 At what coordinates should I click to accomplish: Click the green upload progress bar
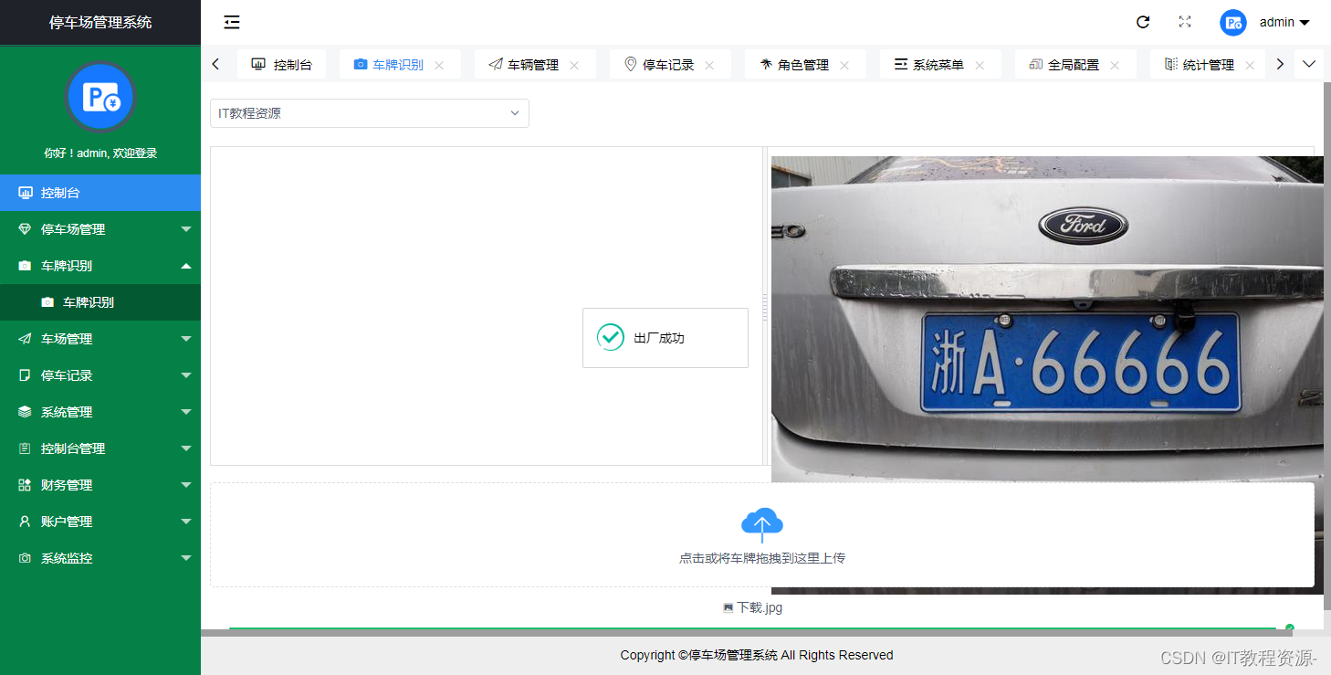752,628
